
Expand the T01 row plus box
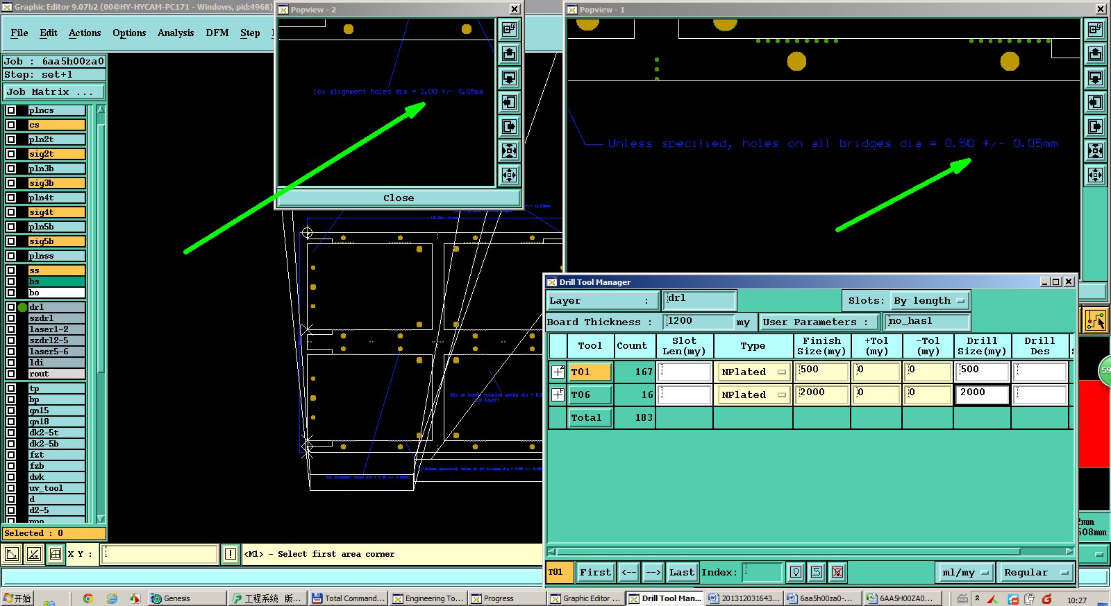pos(558,372)
